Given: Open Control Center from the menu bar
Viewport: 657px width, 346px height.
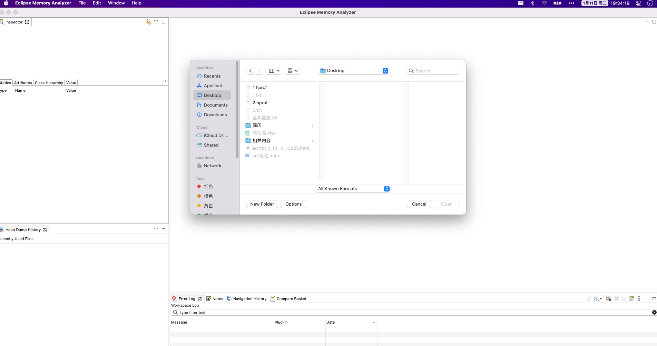Looking at the screenshot, I should click(x=639, y=3).
